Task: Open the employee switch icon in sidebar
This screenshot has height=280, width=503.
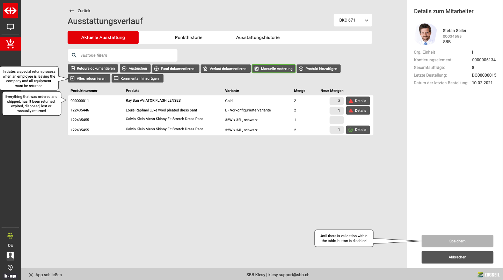Action: [10, 236]
